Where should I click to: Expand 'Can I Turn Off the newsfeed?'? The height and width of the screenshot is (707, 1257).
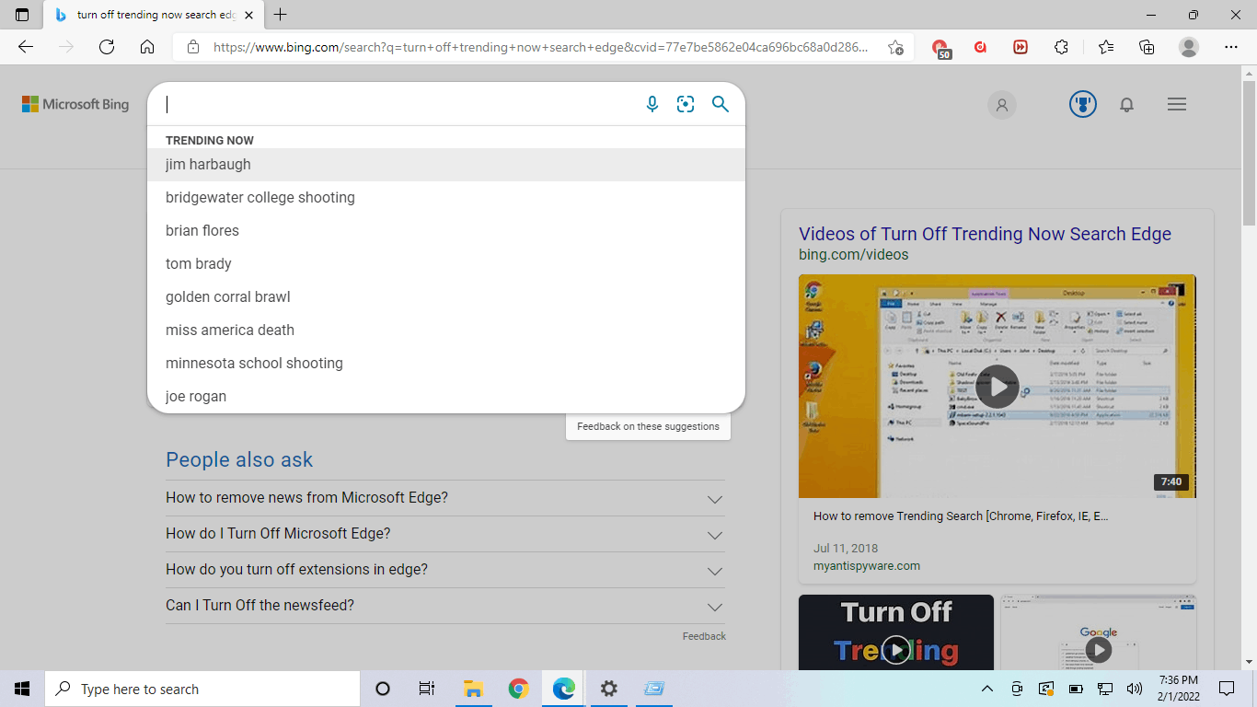[x=445, y=606]
